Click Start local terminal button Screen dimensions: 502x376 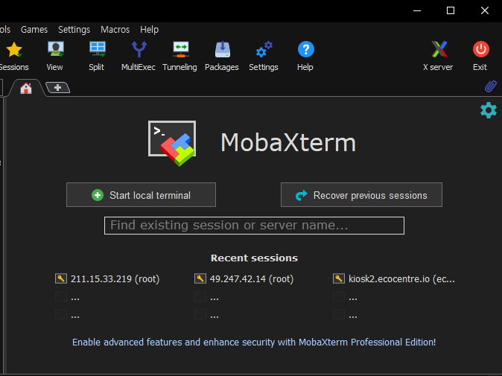coord(141,195)
